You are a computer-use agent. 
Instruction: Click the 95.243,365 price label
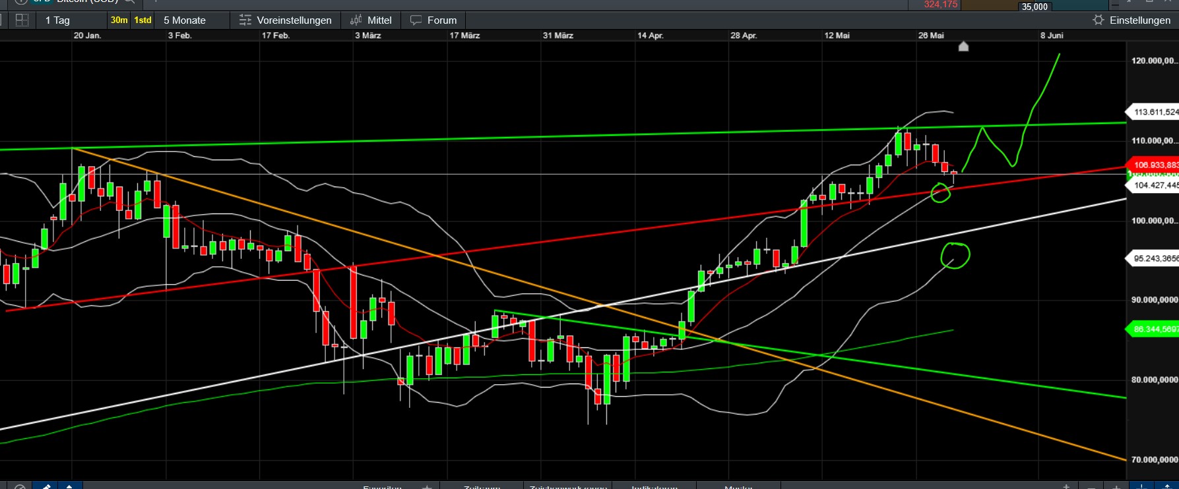pos(1153,258)
